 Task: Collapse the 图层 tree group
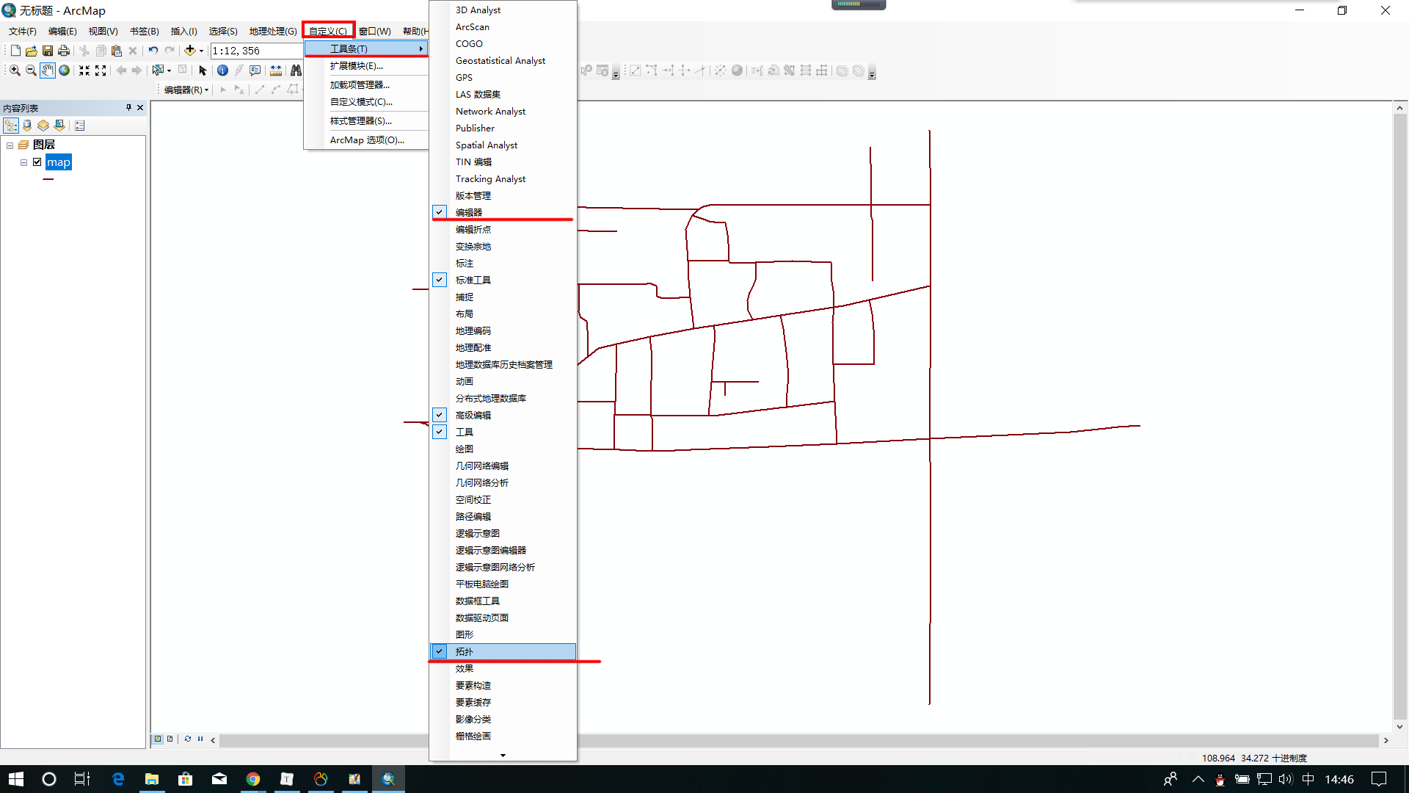pos(10,145)
